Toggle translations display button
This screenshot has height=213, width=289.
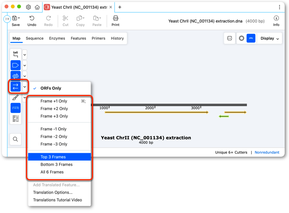pyautogui.click(x=15, y=87)
